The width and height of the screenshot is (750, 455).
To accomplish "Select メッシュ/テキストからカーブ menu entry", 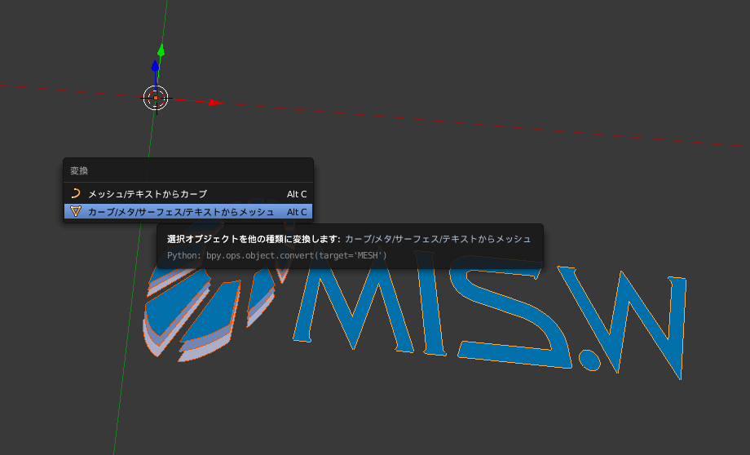I will pos(188,194).
